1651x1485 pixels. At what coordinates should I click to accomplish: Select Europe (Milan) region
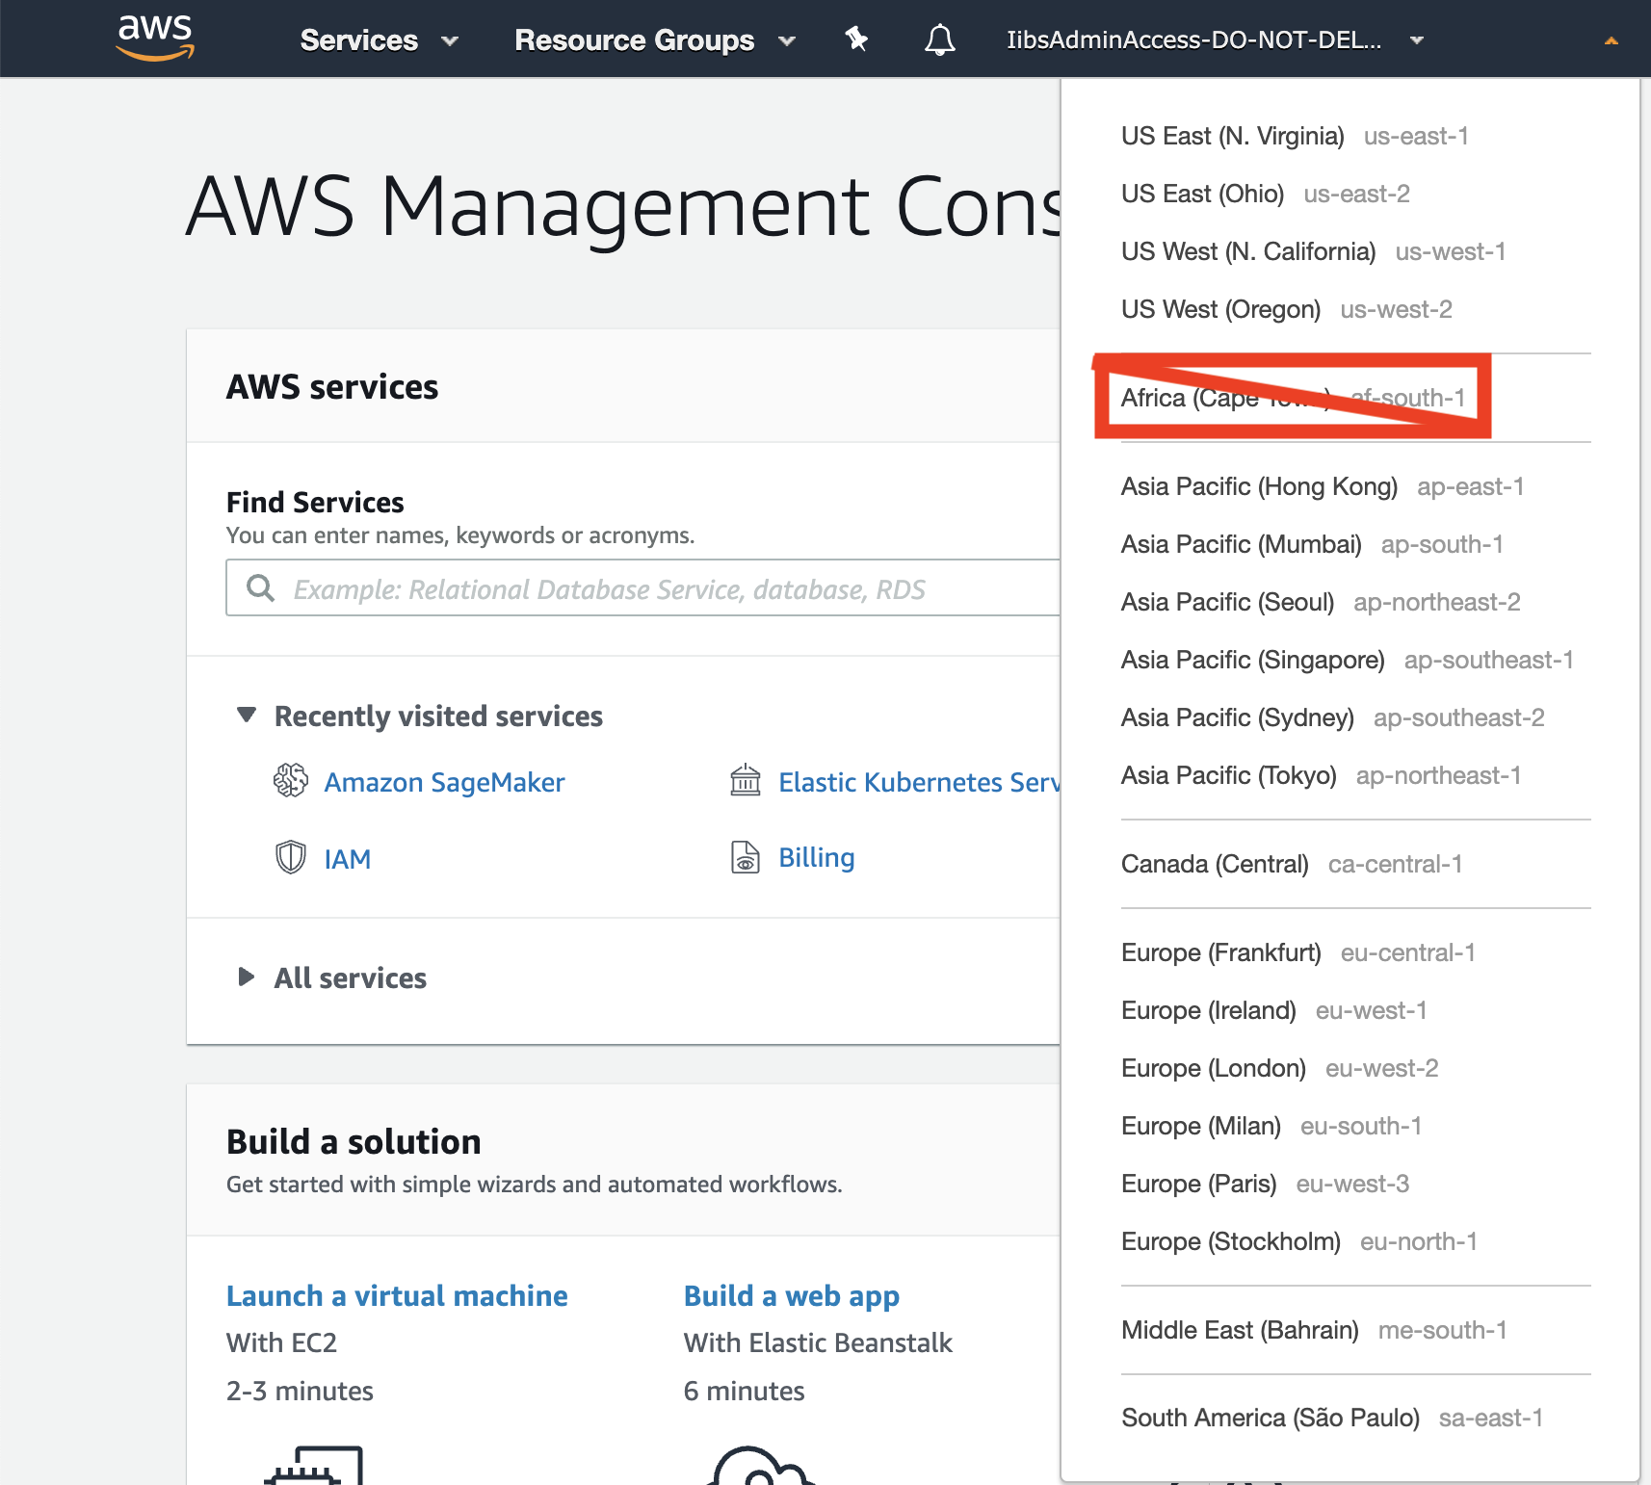(x=1271, y=1126)
